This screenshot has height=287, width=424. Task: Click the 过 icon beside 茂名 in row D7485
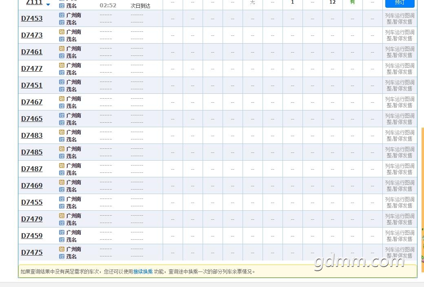pyautogui.click(x=62, y=157)
